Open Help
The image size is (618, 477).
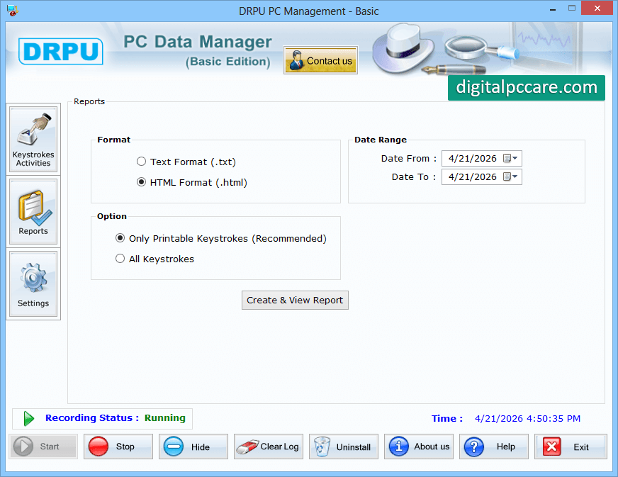[494, 447]
